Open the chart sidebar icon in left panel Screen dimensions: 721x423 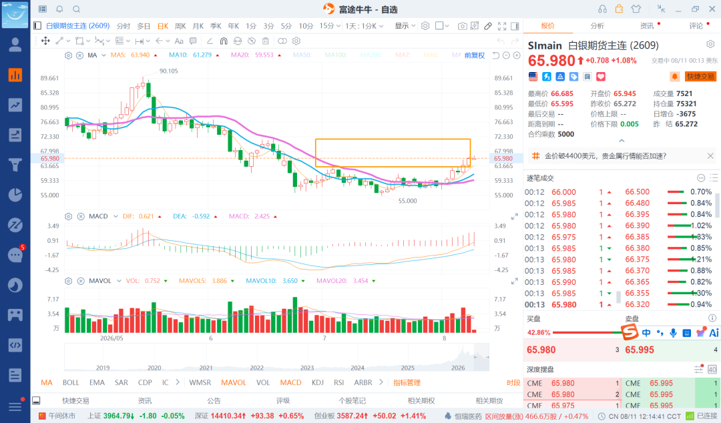tap(15, 75)
